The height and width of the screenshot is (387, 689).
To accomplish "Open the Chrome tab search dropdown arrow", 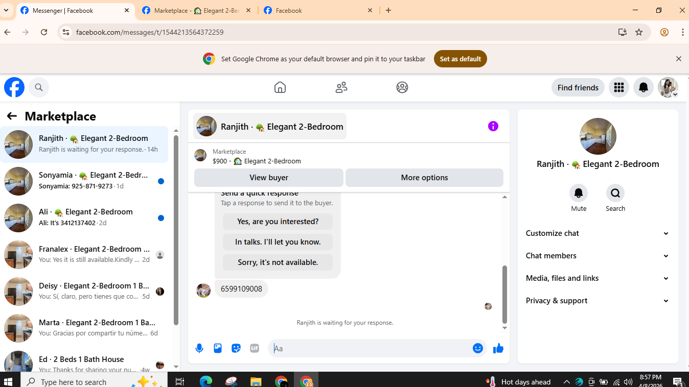I will (x=6, y=10).
